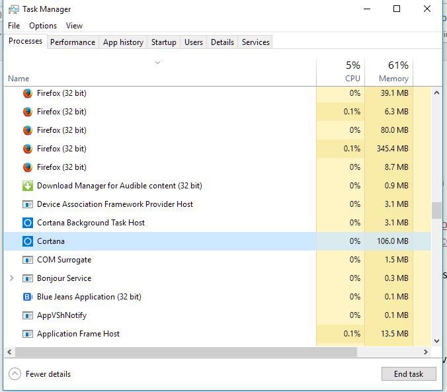This screenshot has height=392, width=447.
Task: Open the Startup tab
Action: (163, 42)
